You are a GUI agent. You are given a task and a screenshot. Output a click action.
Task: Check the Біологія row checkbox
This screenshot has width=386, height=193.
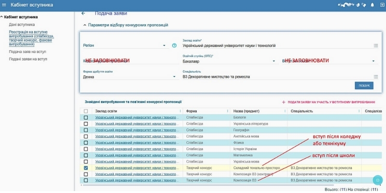[x=86, y=117]
